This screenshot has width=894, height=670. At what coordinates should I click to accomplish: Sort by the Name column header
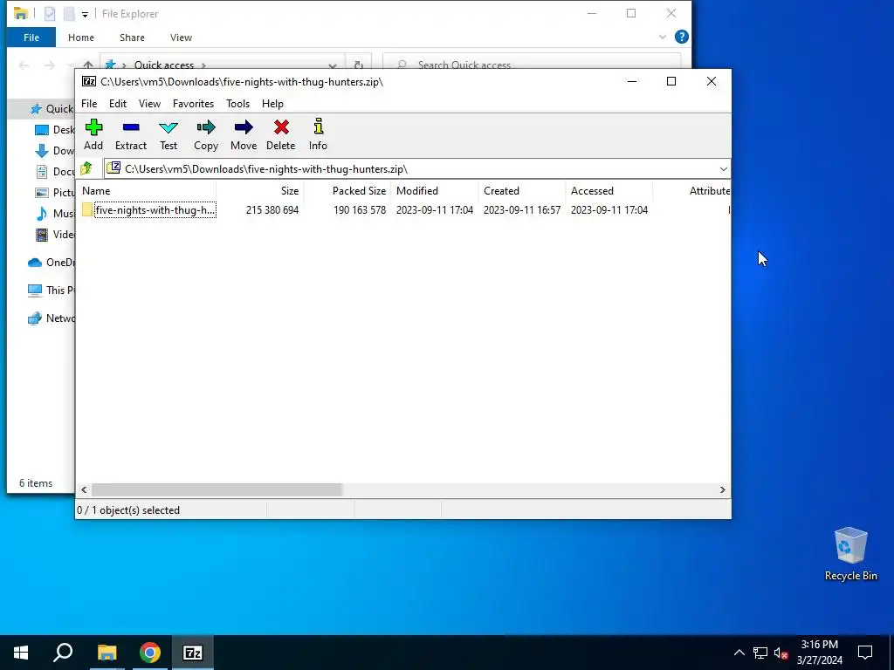pyautogui.click(x=148, y=191)
